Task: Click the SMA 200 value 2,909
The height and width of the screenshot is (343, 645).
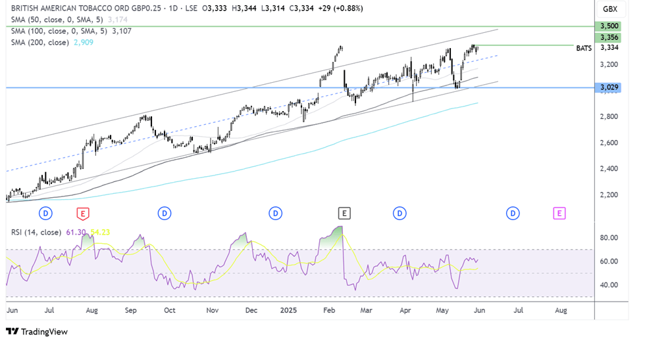Action: pyautogui.click(x=84, y=43)
